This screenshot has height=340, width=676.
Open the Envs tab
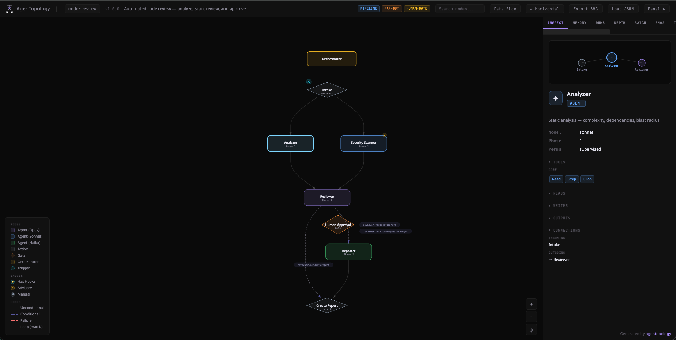660,23
